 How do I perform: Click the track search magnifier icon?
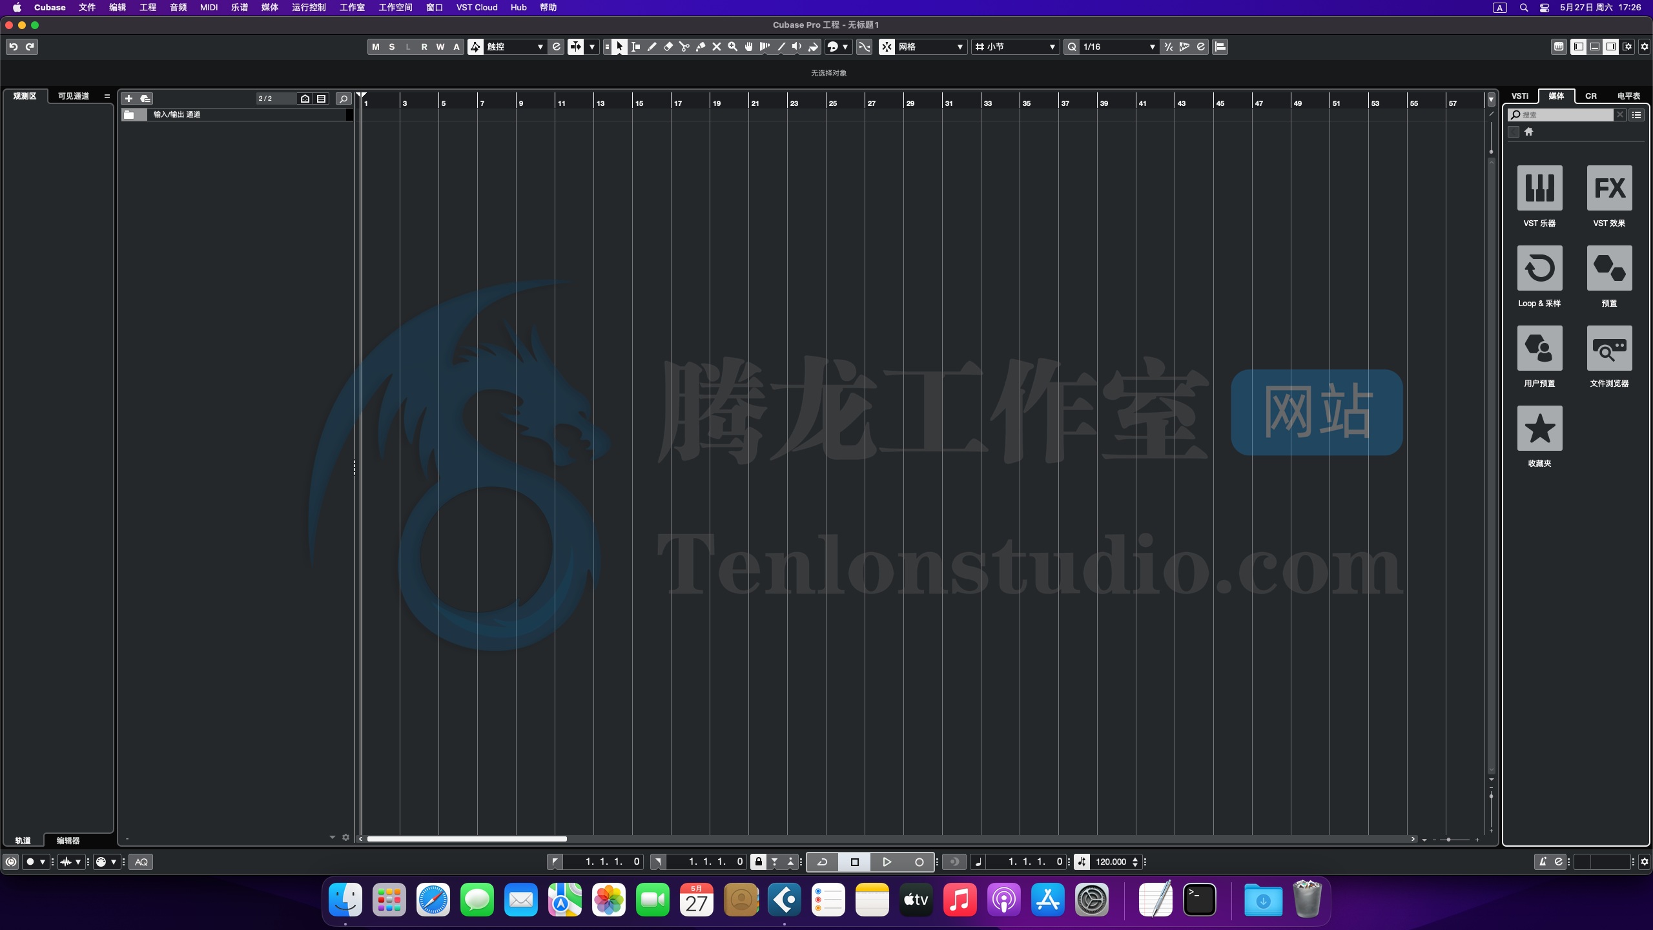click(x=344, y=98)
